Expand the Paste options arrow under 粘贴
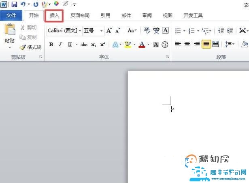 [x=10, y=48]
